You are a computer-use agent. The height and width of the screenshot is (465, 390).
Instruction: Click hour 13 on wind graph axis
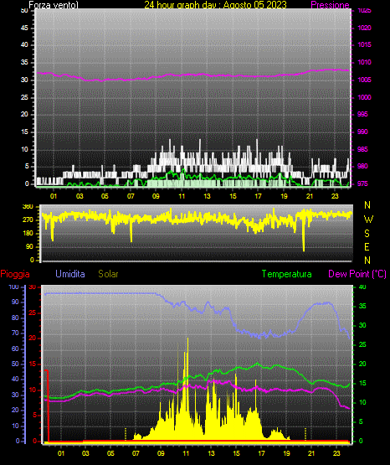207,196
